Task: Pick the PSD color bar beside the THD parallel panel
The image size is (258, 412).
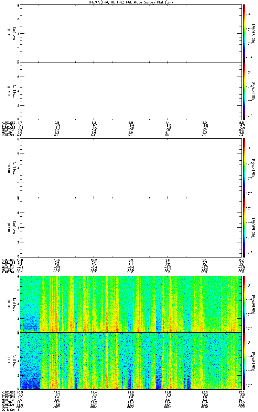Action: coord(244,226)
